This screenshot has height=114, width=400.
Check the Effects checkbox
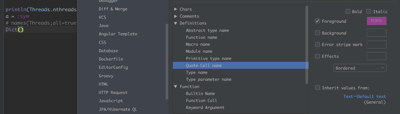pyautogui.click(x=317, y=56)
